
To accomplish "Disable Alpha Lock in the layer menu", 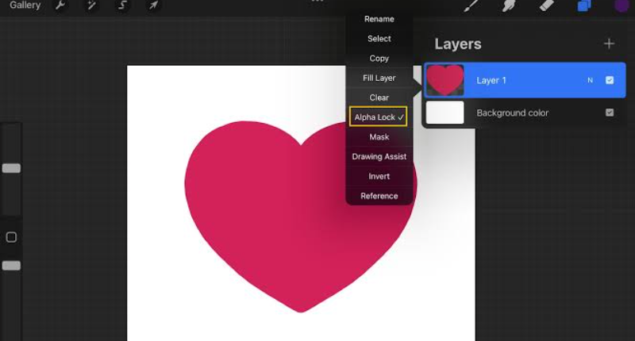I will 379,117.
